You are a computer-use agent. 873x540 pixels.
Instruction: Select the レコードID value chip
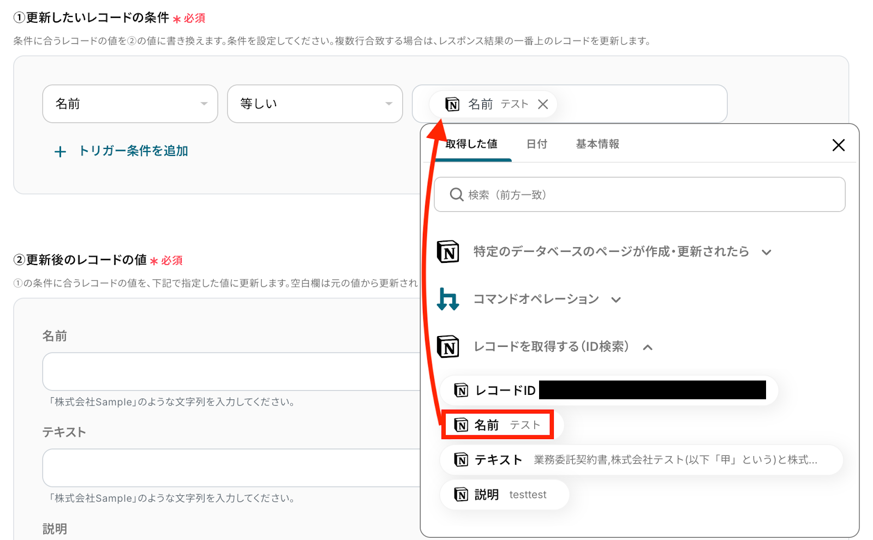coord(609,391)
